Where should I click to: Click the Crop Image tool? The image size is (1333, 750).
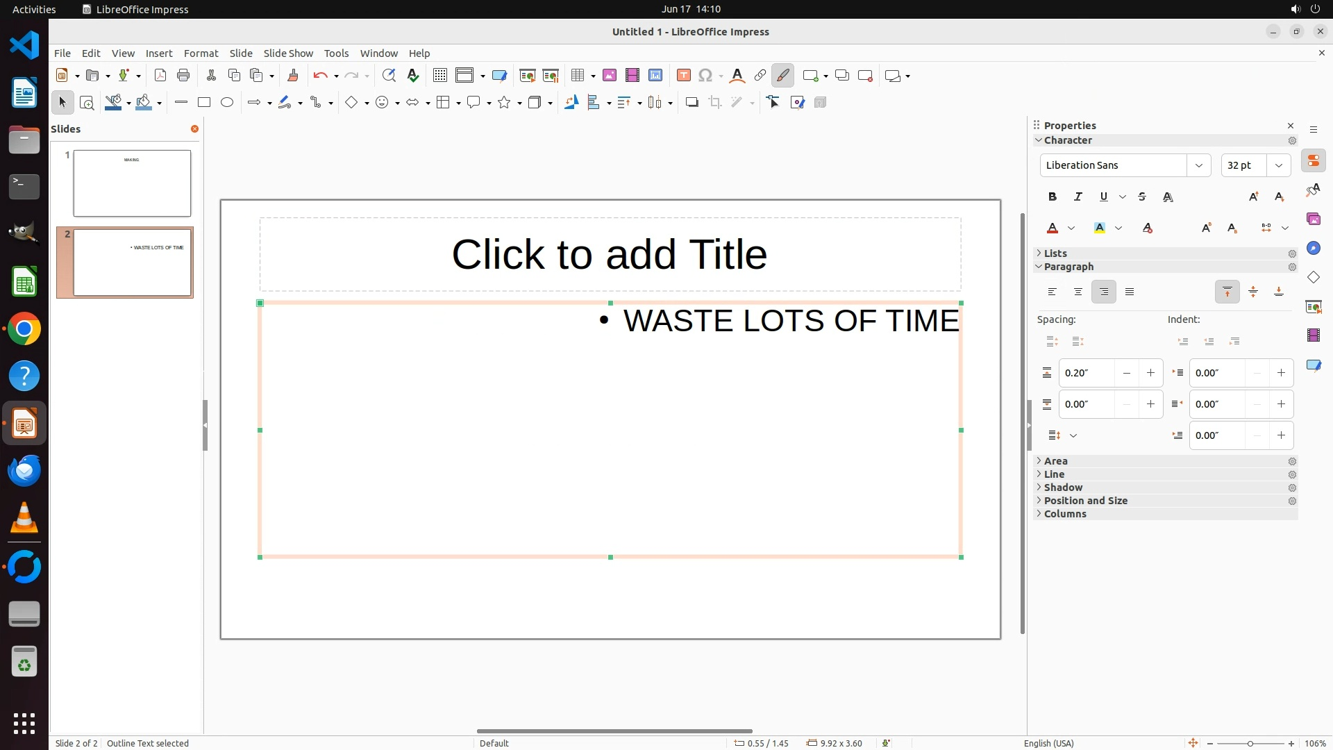715,103
